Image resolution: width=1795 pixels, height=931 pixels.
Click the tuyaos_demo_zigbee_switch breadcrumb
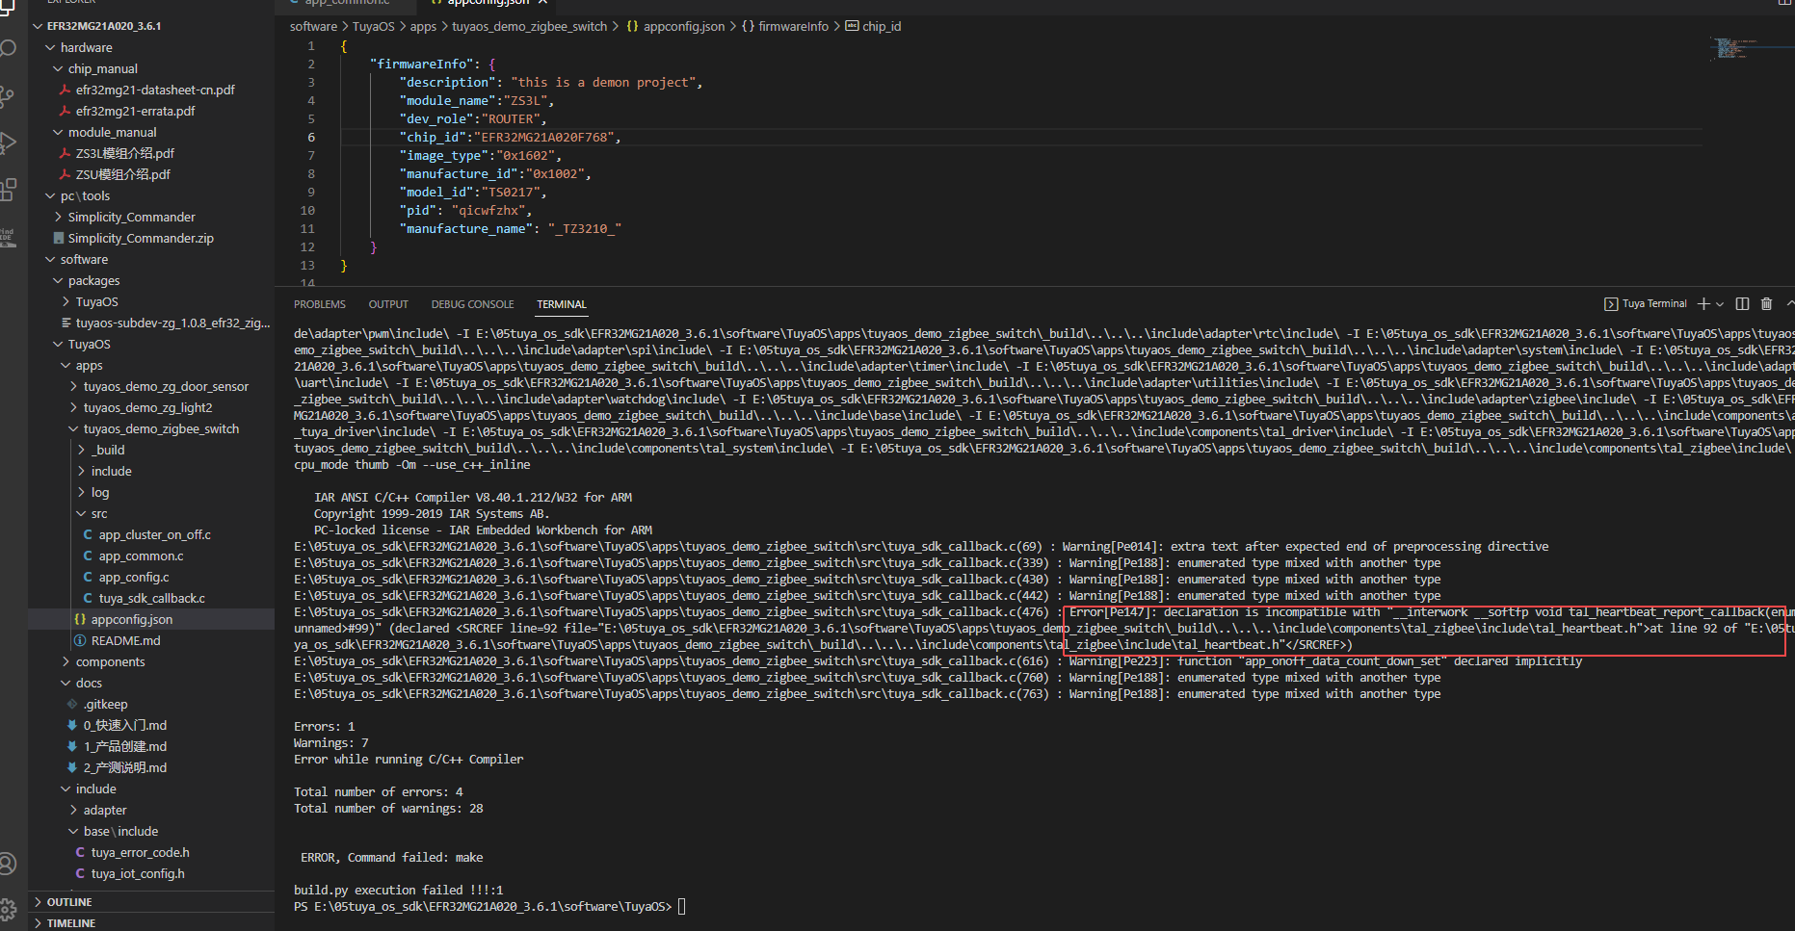click(530, 26)
